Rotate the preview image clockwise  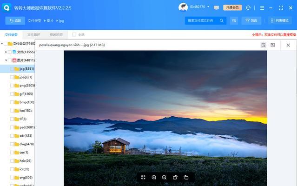175,177
